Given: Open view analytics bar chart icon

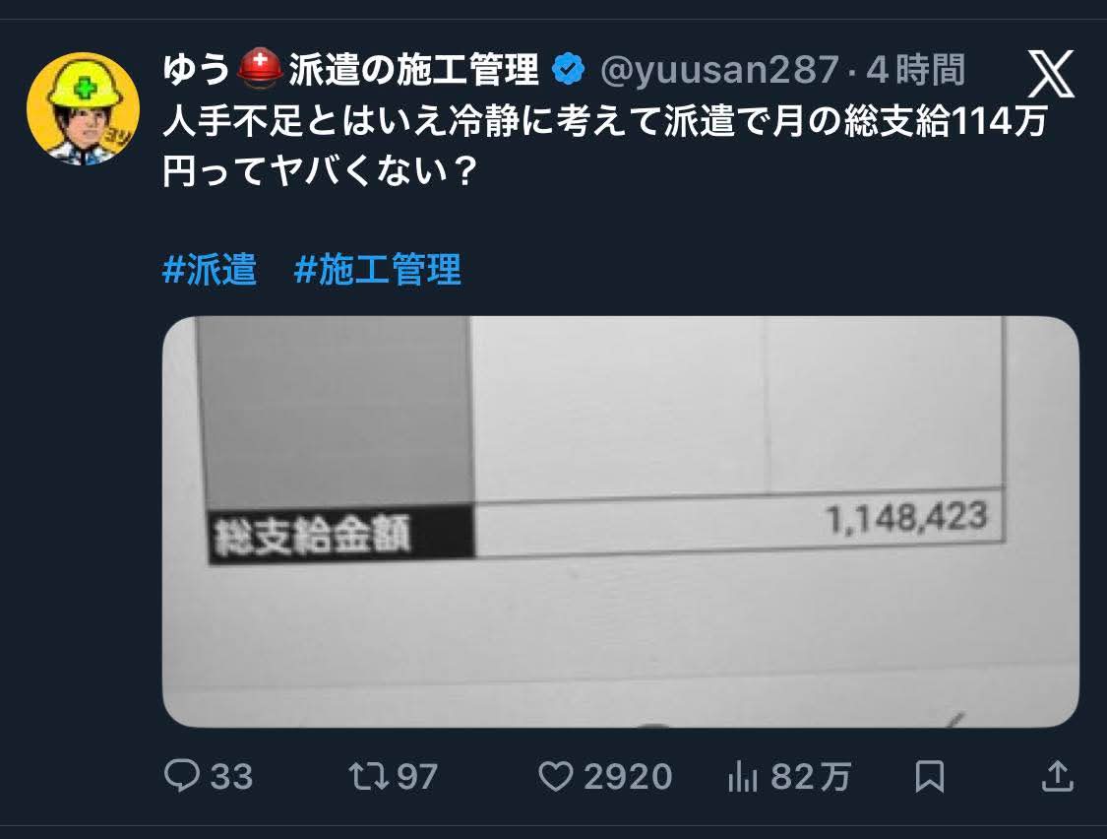Looking at the screenshot, I should [x=742, y=776].
